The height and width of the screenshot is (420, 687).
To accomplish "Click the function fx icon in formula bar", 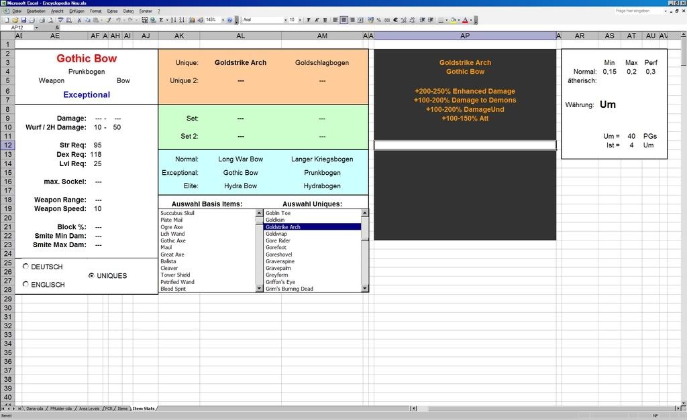I will click(x=57, y=27).
